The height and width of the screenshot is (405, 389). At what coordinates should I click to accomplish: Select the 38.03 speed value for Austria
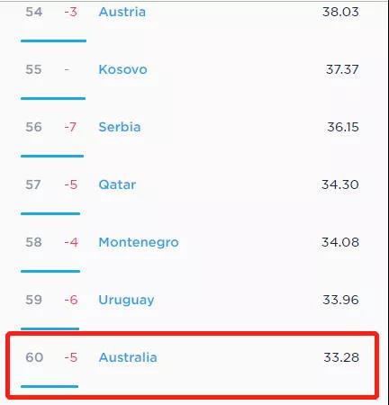click(x=340, y=12)
